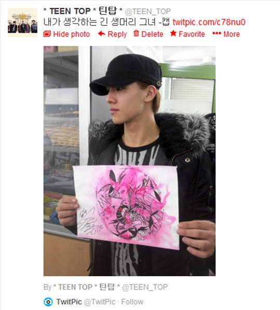Image resolution: width=280 pixels, height=310 pixels.
Task: Open the @TwitPic handle link
Action: coord(100,302)
